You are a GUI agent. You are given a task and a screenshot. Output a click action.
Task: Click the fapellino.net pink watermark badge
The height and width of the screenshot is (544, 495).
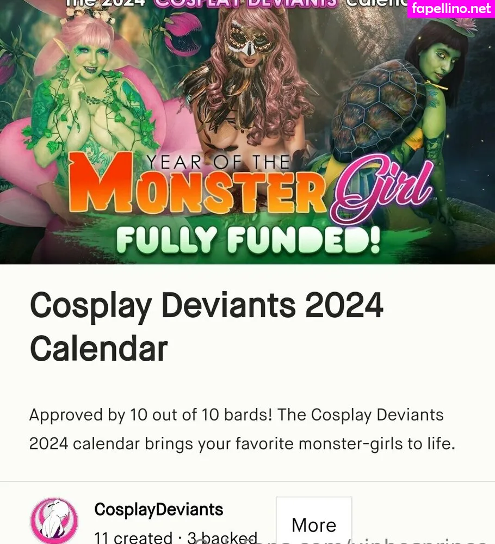[451, 9]
